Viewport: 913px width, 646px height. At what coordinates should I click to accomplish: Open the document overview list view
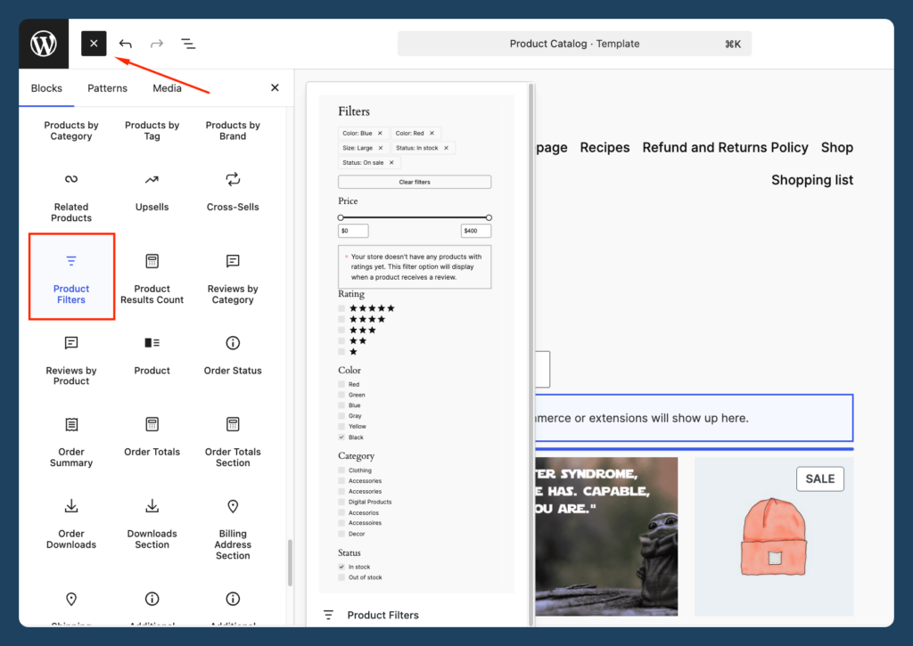click(188, 44)
